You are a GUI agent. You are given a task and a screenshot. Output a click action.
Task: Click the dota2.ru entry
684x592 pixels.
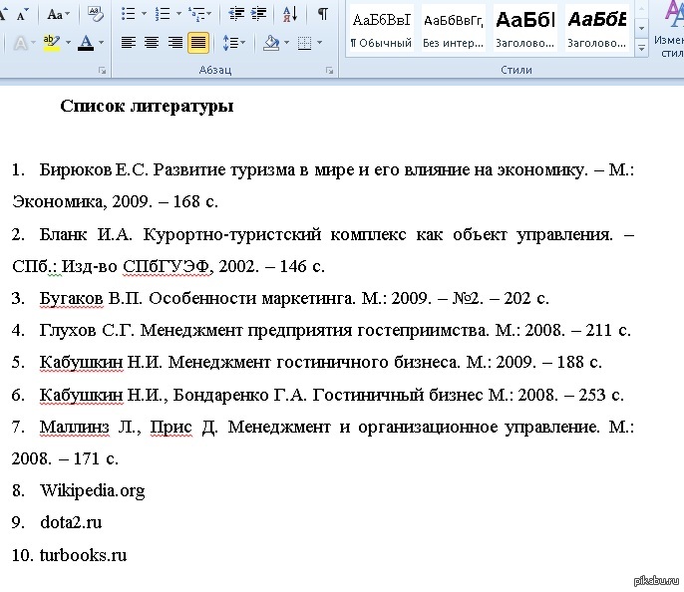(x=71, y=522)
